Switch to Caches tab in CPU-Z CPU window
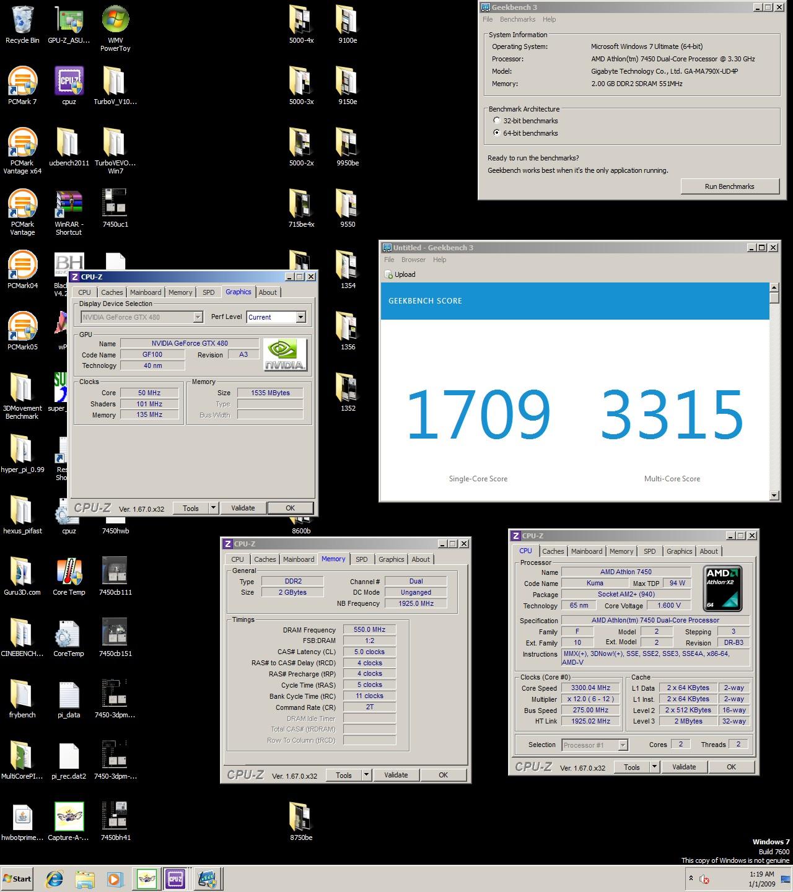793x892 pixels. tap(553, 551)
